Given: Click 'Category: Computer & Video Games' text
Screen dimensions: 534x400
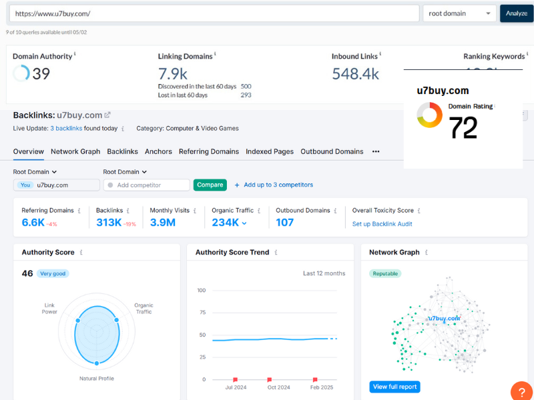Looking at the screenshot, I should coord(188,129).
